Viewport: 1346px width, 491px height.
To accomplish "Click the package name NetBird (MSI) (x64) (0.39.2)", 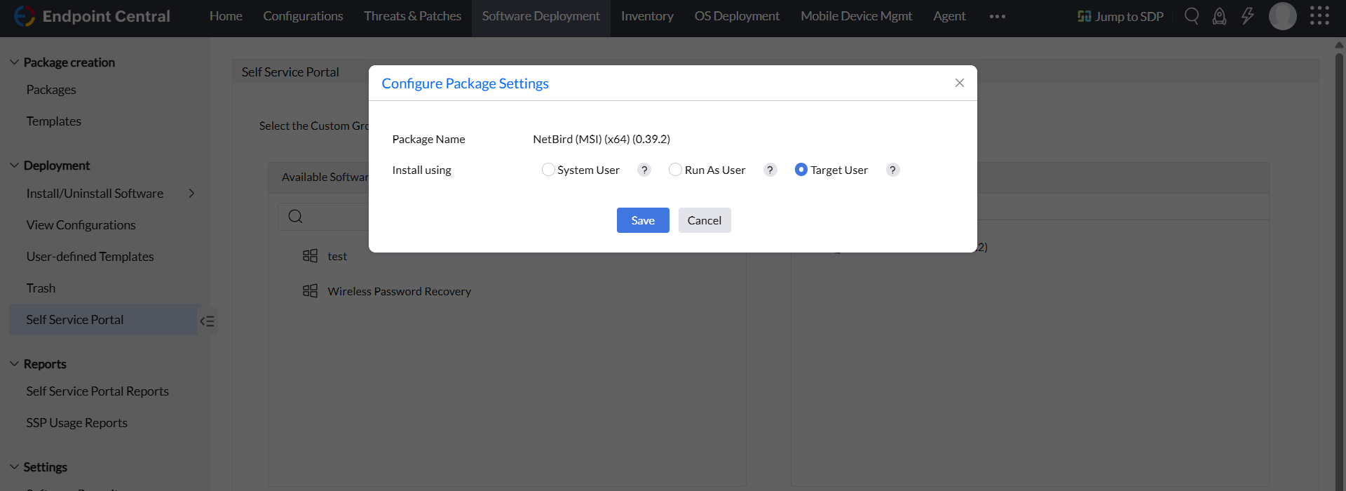I will click(x=601, y=139).
